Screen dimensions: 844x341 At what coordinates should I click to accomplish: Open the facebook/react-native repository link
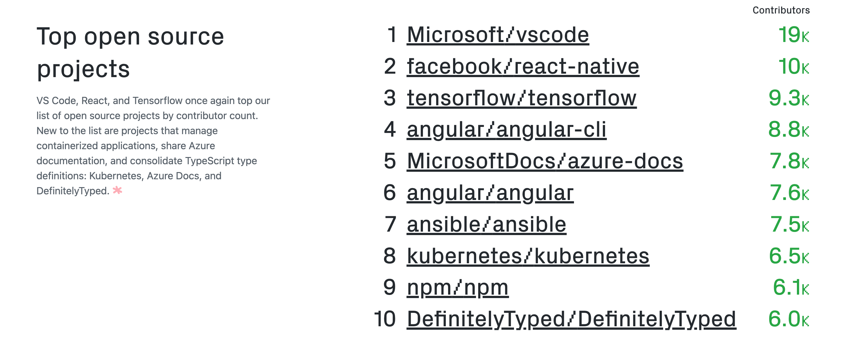pos(522,66)
